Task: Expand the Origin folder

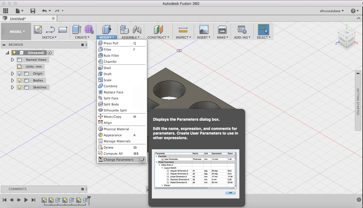Action: point(12,73)
